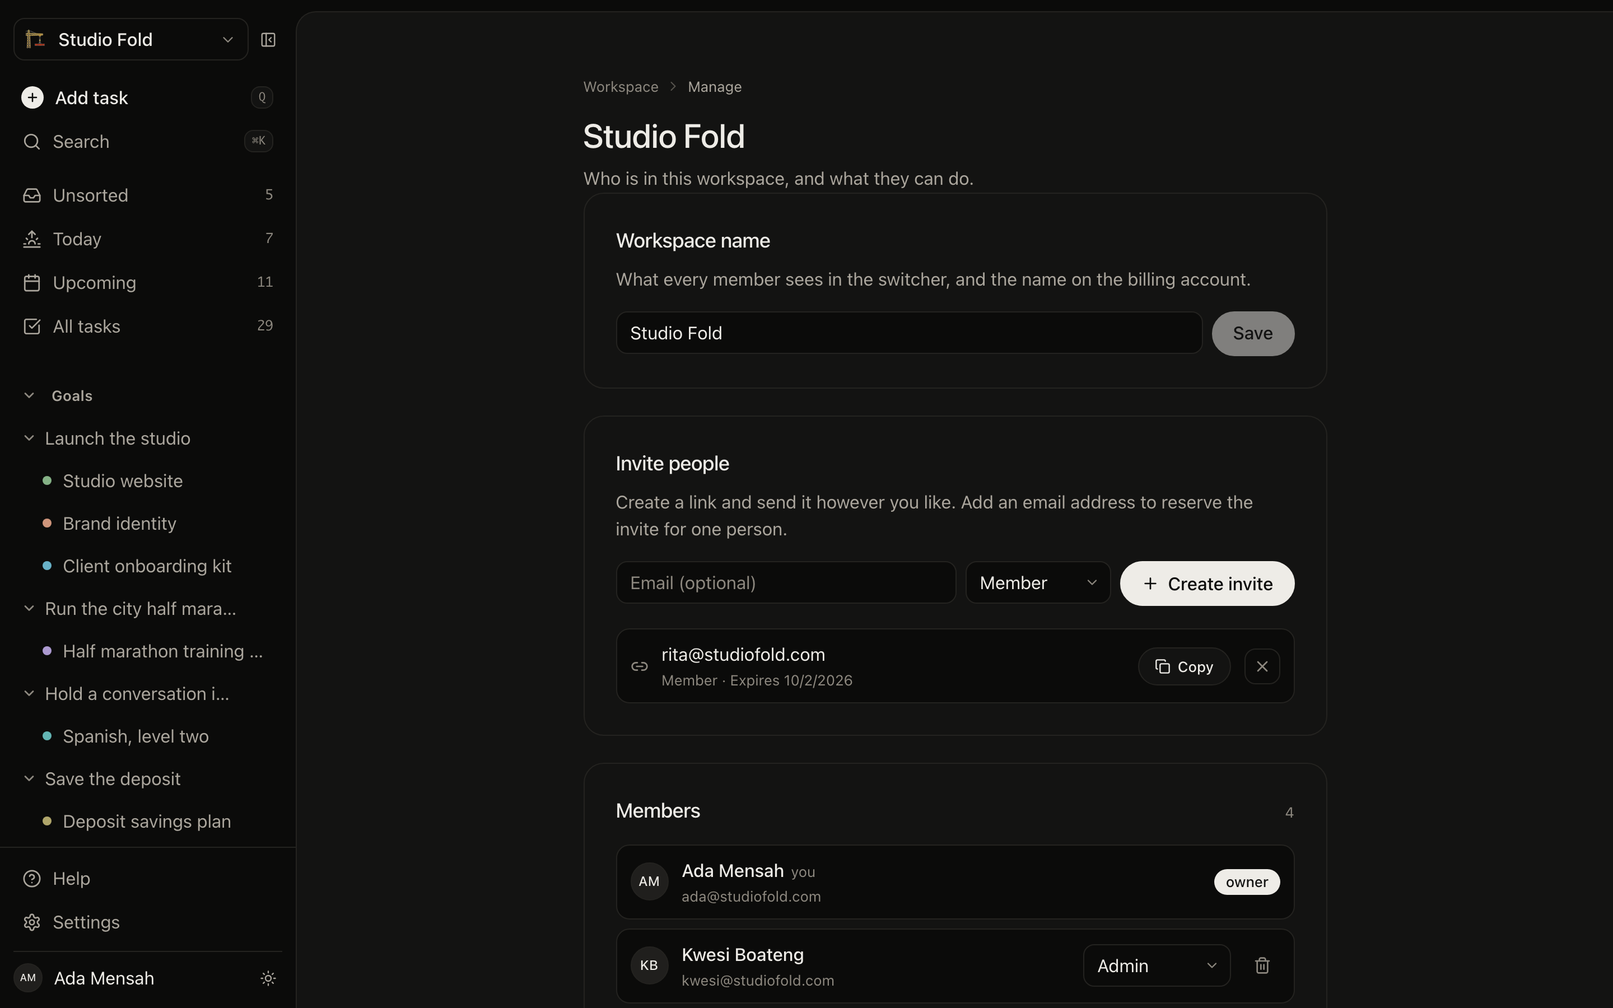Viewport: 1613px width, 1008px height.
Task: Collapse the sidebar with the panel icon
Action: tap(268, 40)
